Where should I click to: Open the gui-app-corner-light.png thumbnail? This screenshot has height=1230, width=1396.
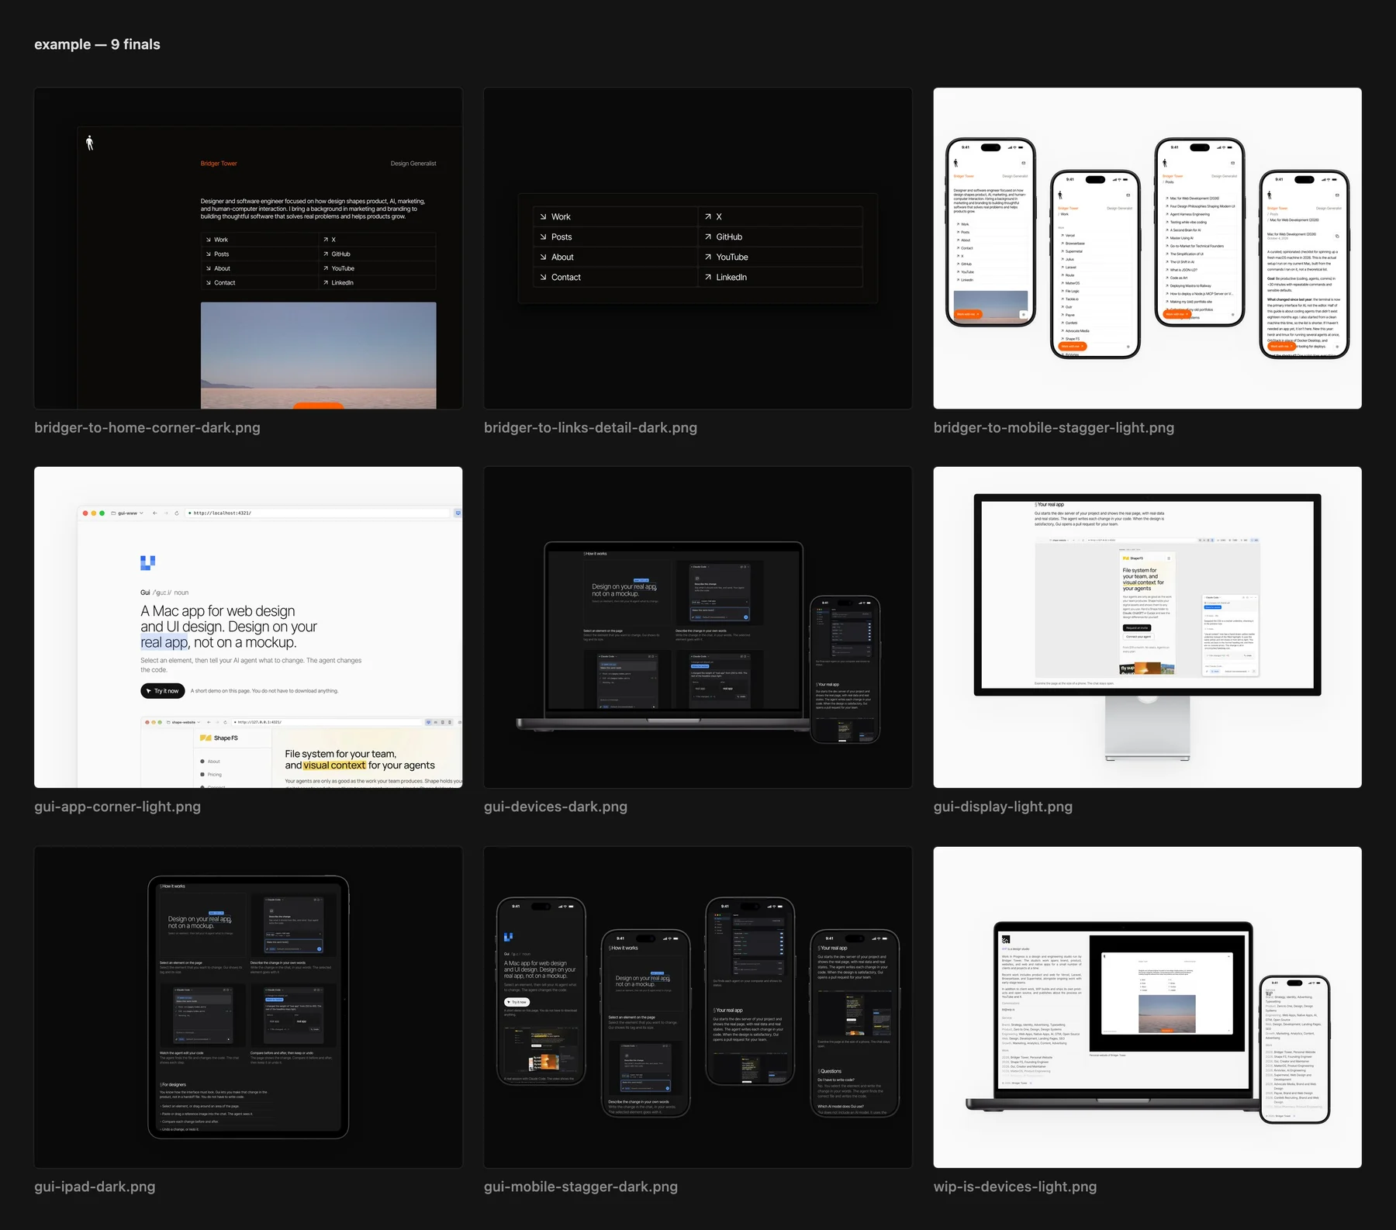248,627
